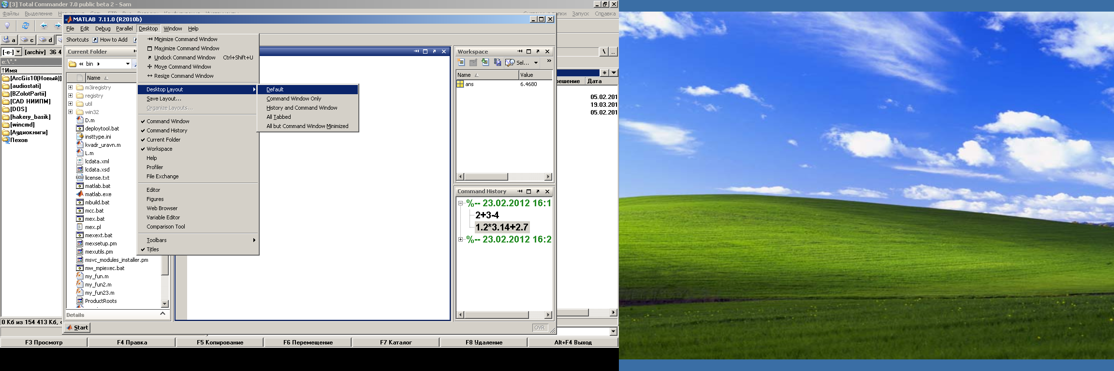Choose Command Window Only layout
Image resolution: width=1114 pixels, height=371 pixels.
(x=308, y=99)
